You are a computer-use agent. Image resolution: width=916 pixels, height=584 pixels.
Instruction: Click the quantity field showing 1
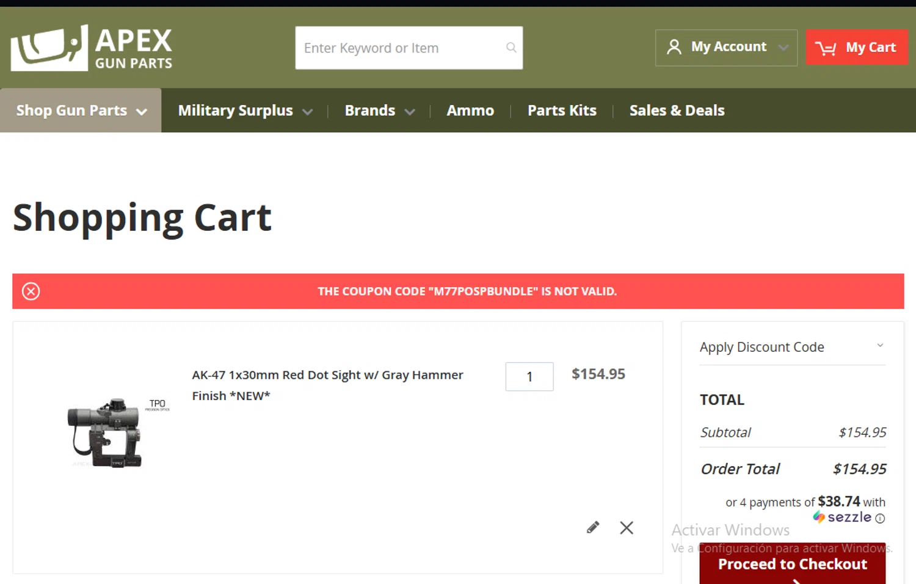tap(529, 376)
